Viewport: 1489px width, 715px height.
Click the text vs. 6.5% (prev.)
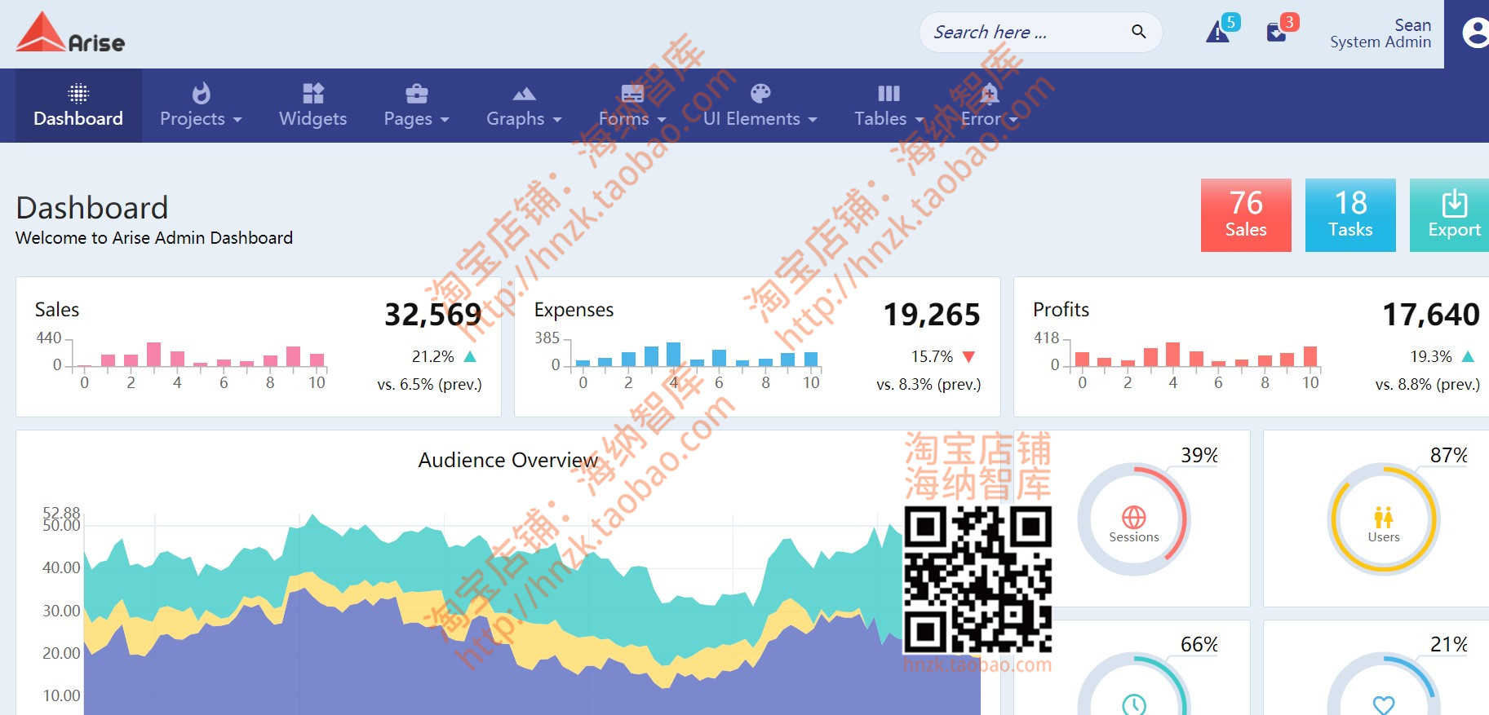429,384
